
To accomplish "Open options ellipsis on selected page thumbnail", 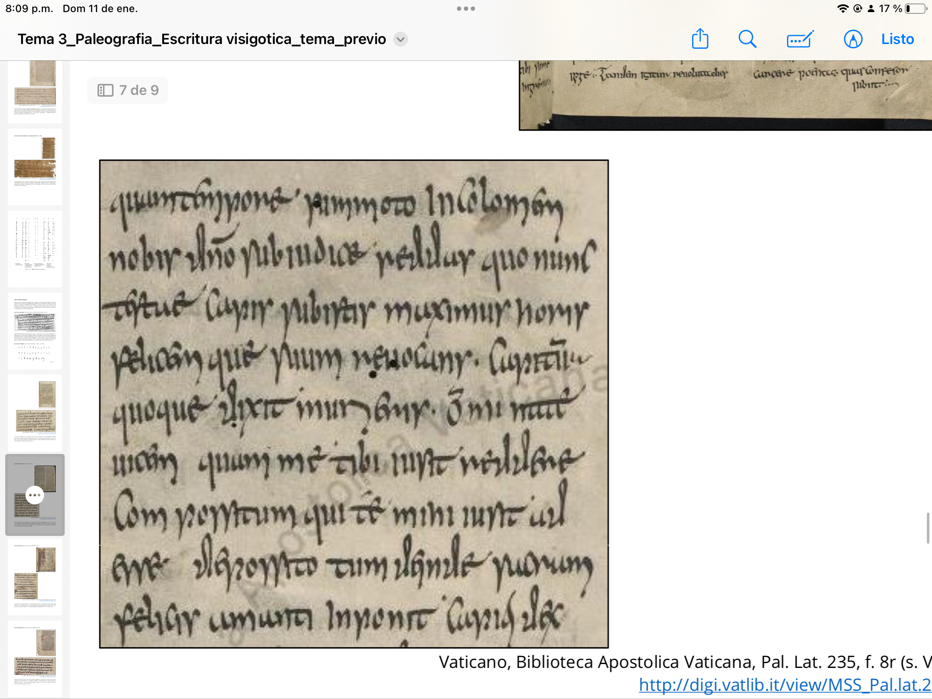I will (x=35, y=495).
